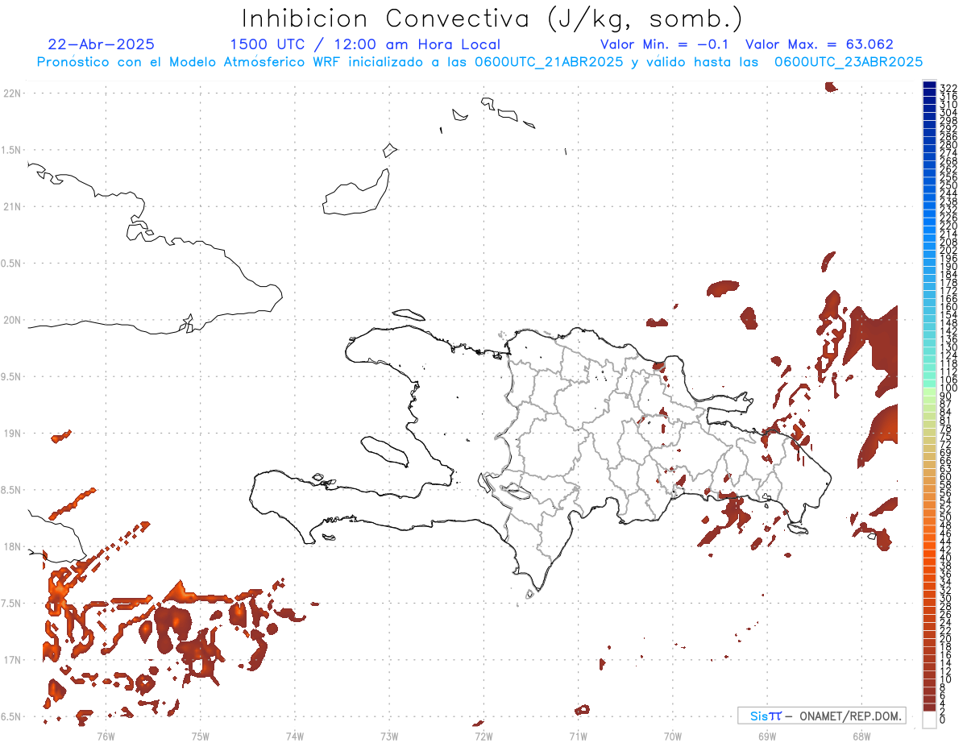Click the '17N' latitude label
Viewport: 967px width, 747px height.
tap(11, 660)
